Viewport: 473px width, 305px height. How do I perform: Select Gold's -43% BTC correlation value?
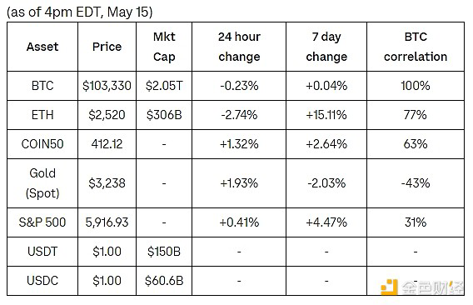point(416,183)
